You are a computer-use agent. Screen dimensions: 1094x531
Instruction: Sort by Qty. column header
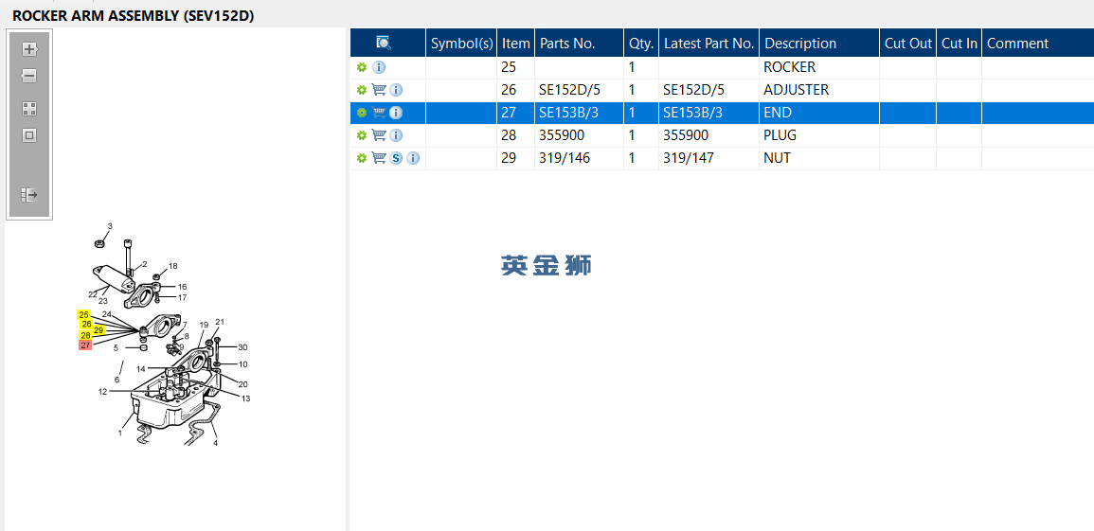point(641,44)
